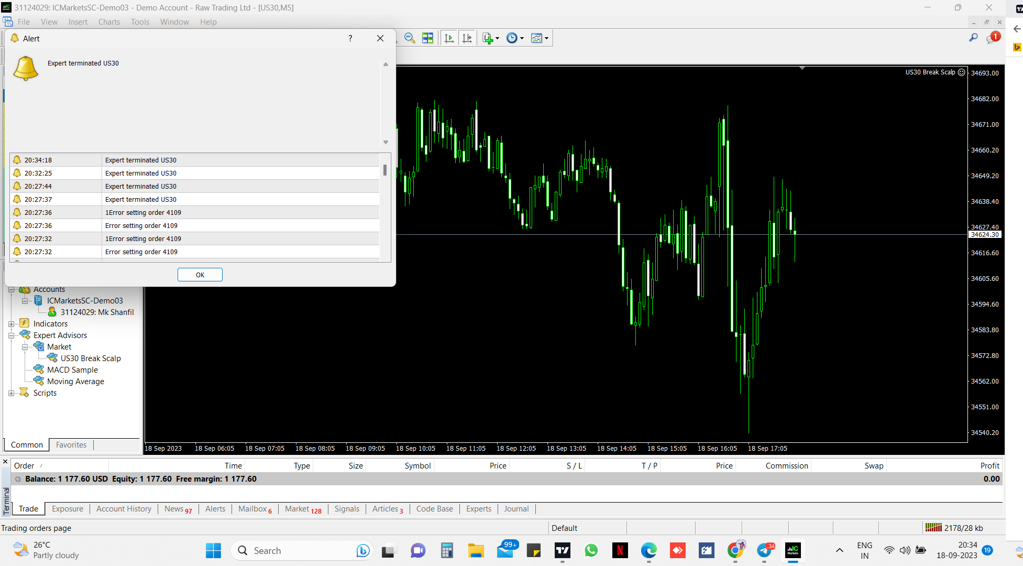Switch to the Account History tab
Viewport: 1023px width, 566px height.
pos(124,509)
